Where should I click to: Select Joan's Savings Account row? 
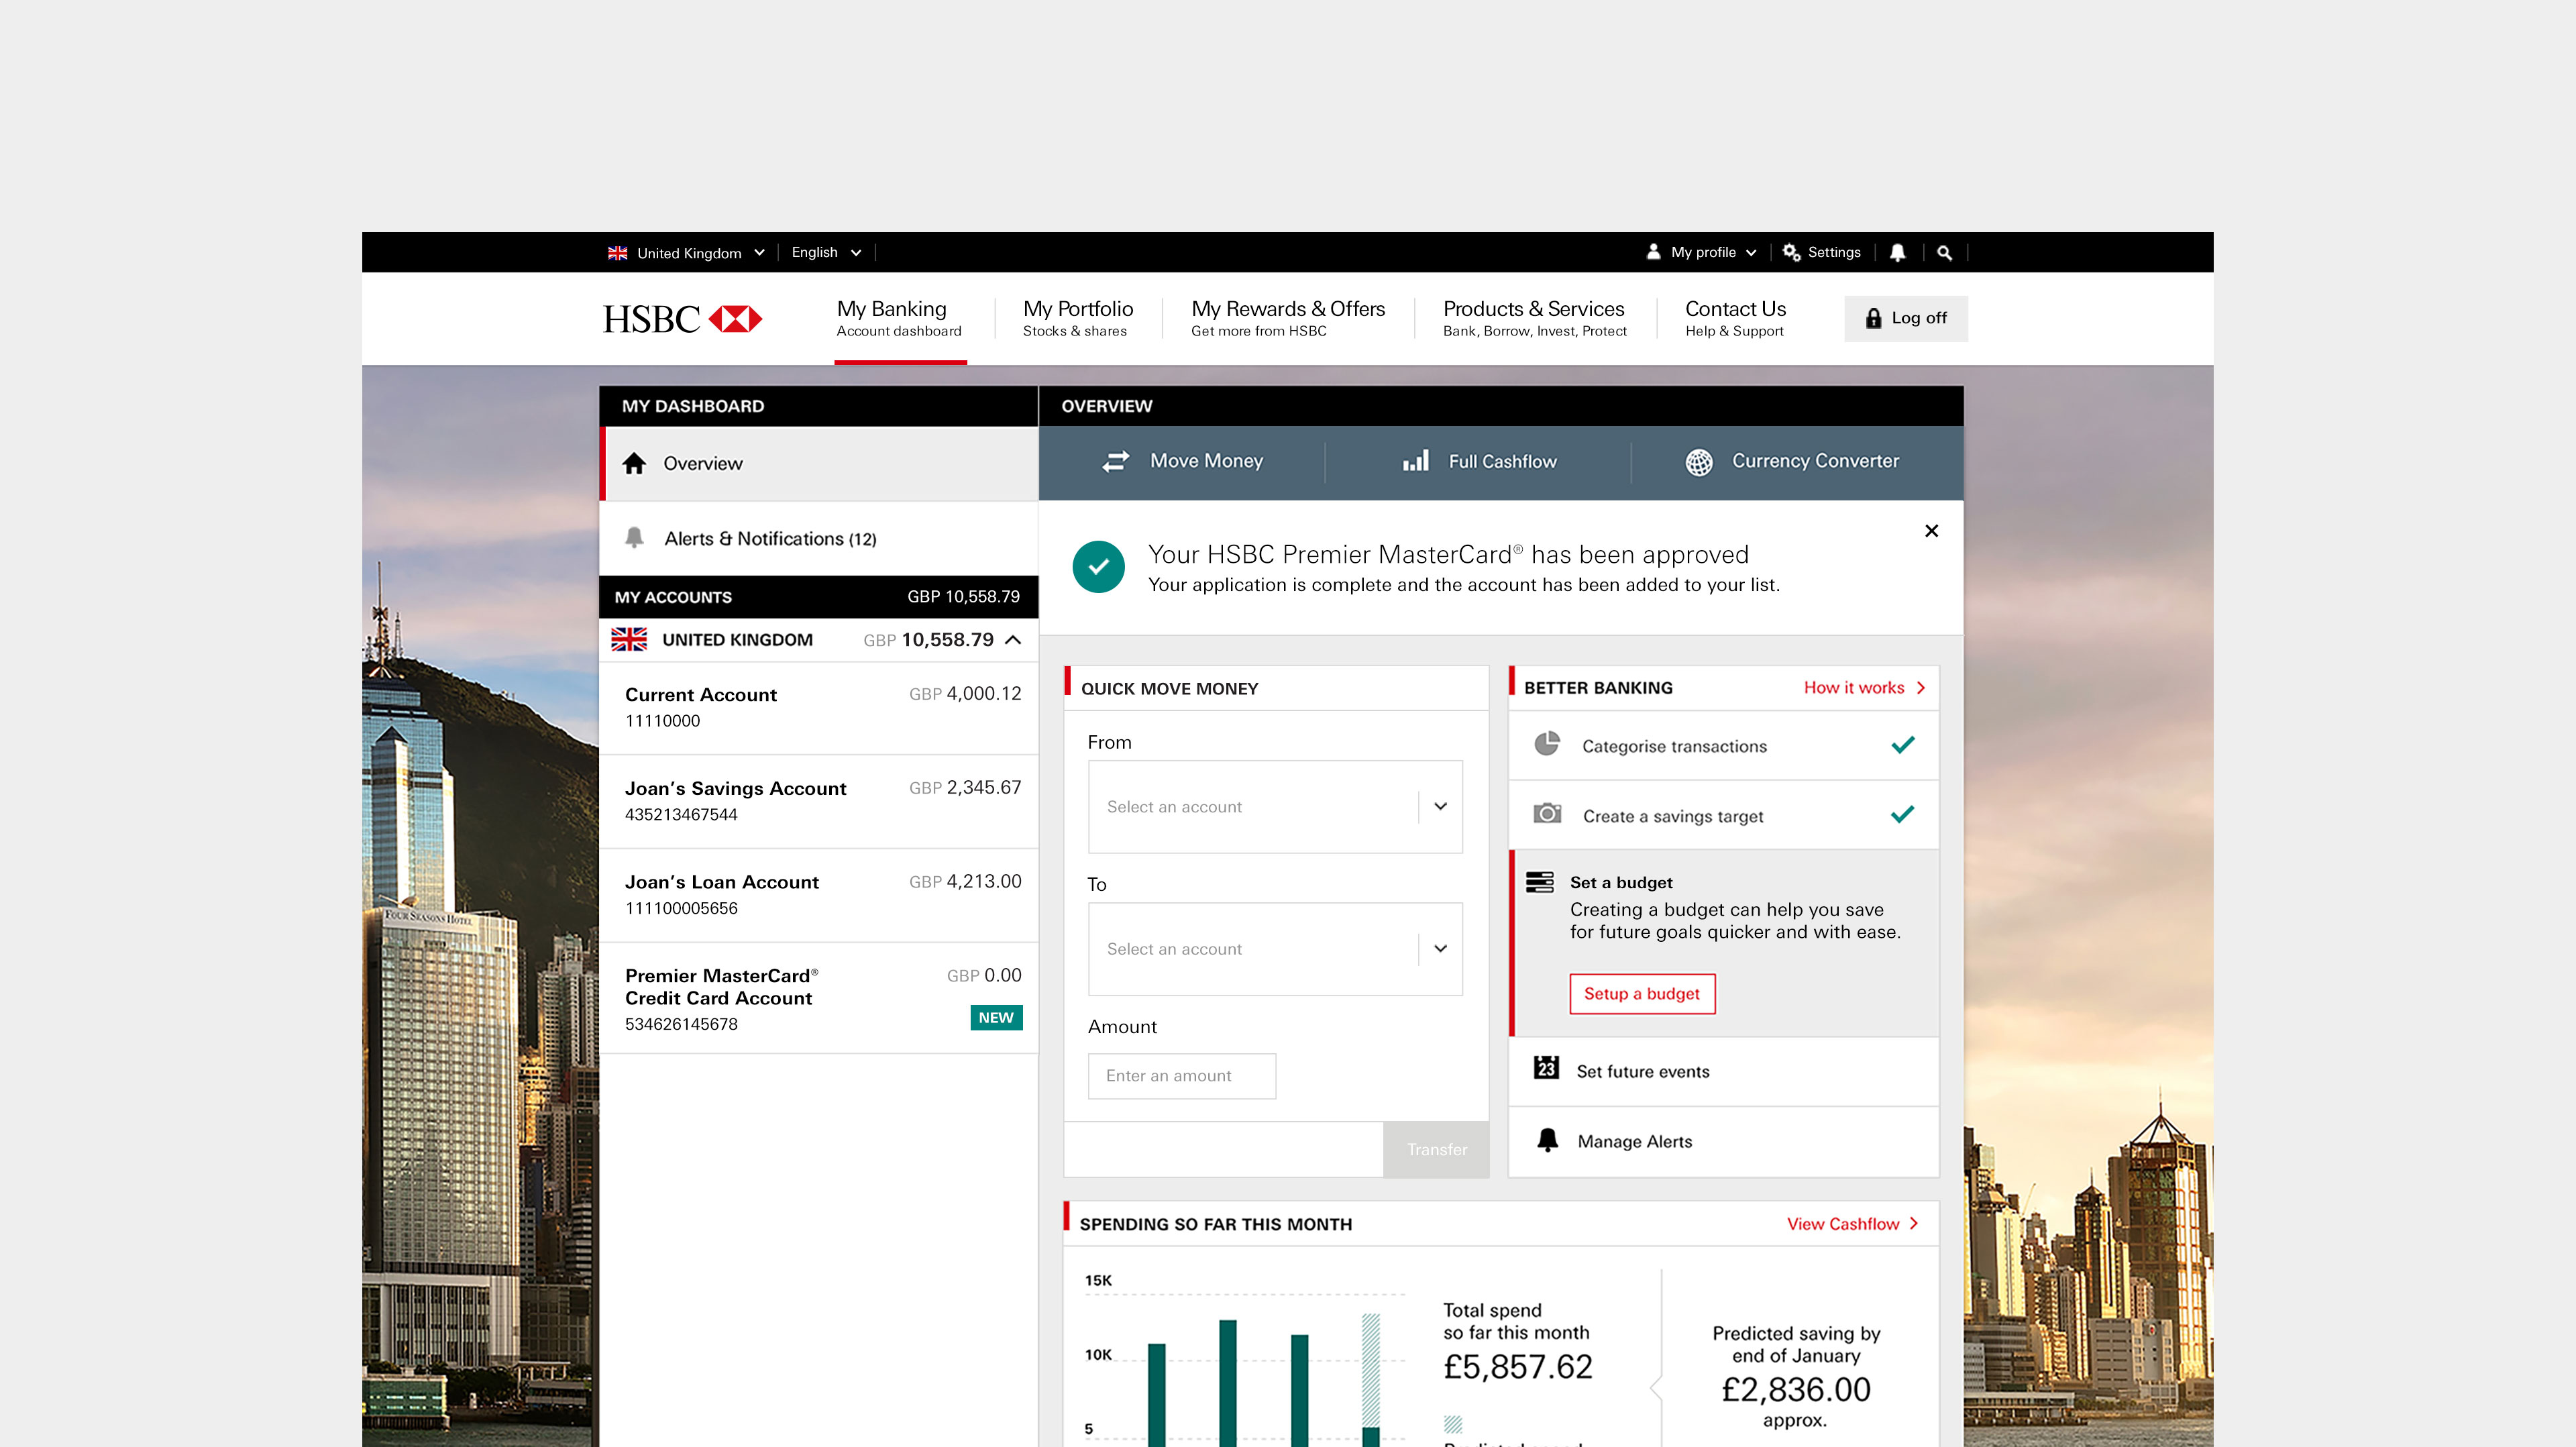pyautogui.click(x=819, y=802)
